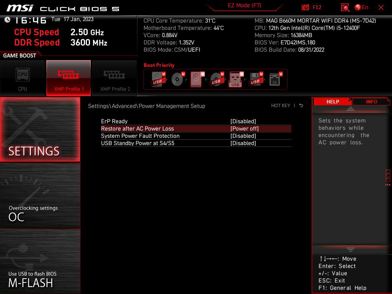Take a screenshot with the F12 camera icon
Viewport: 392px width, 294px height.
click(x=305, y=7)
